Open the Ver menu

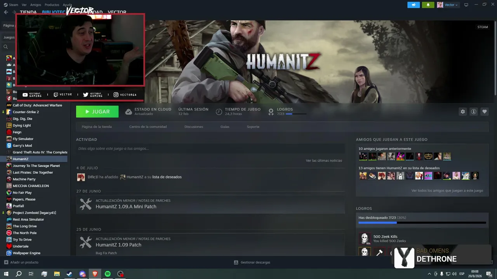24,5
